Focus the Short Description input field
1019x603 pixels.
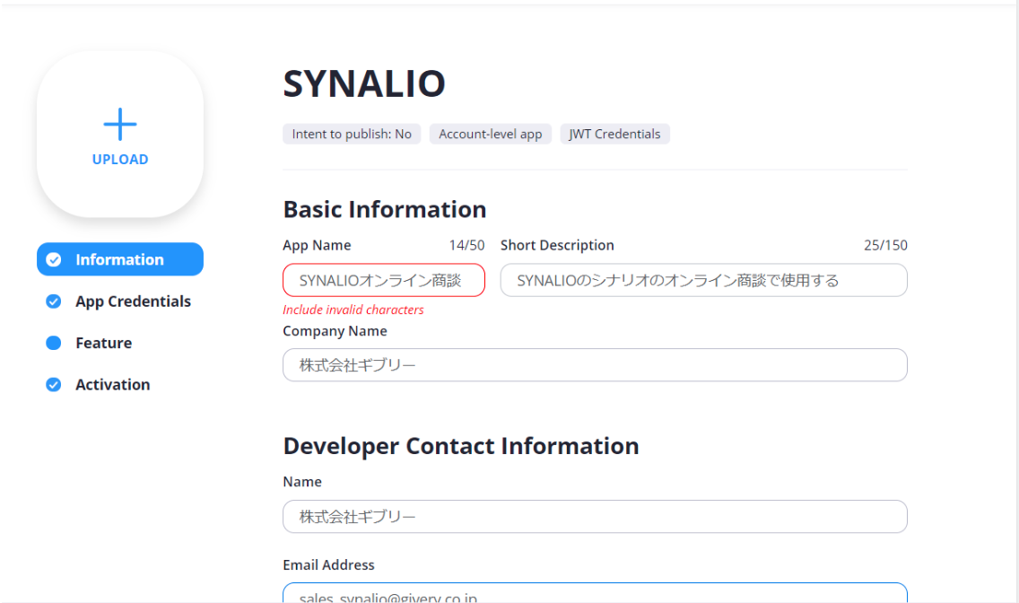tap(704, 280)
